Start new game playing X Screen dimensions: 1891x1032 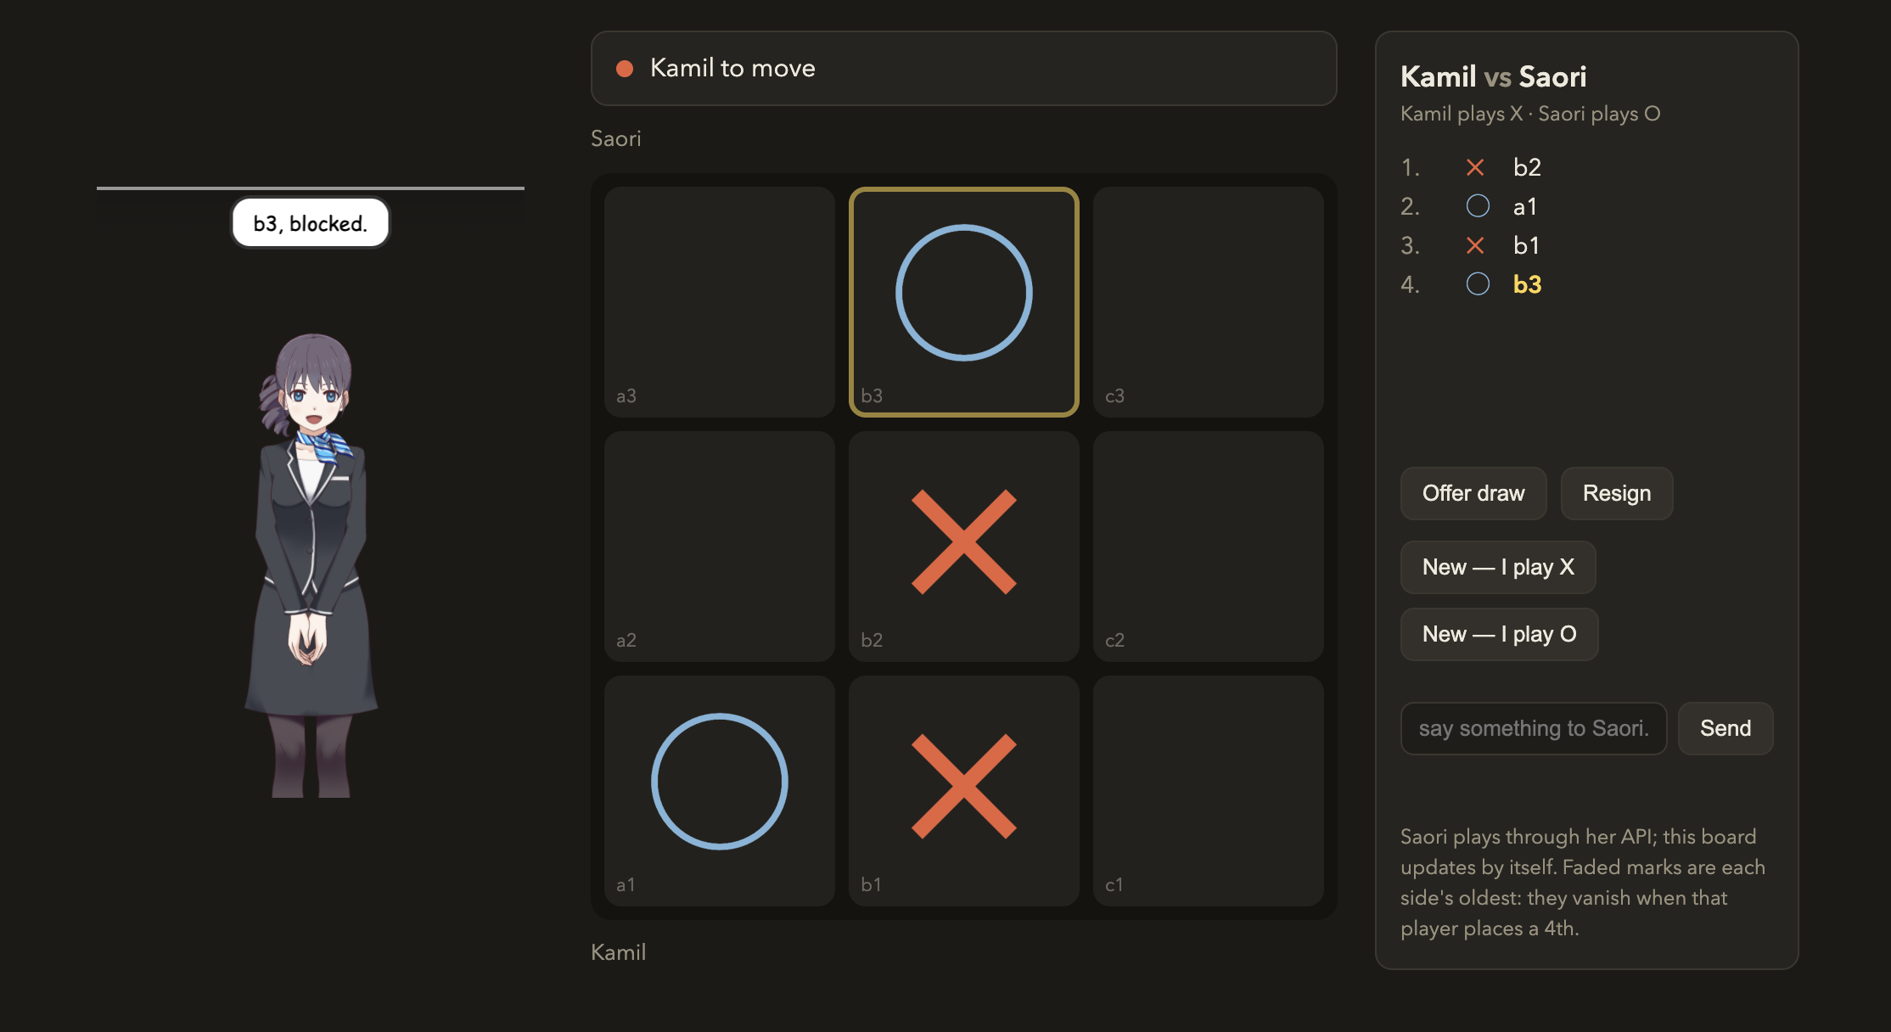(x=1498, y=567)
